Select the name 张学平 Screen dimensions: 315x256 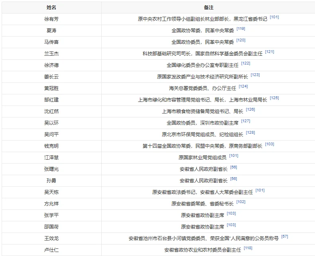click(x=51, y=215)
